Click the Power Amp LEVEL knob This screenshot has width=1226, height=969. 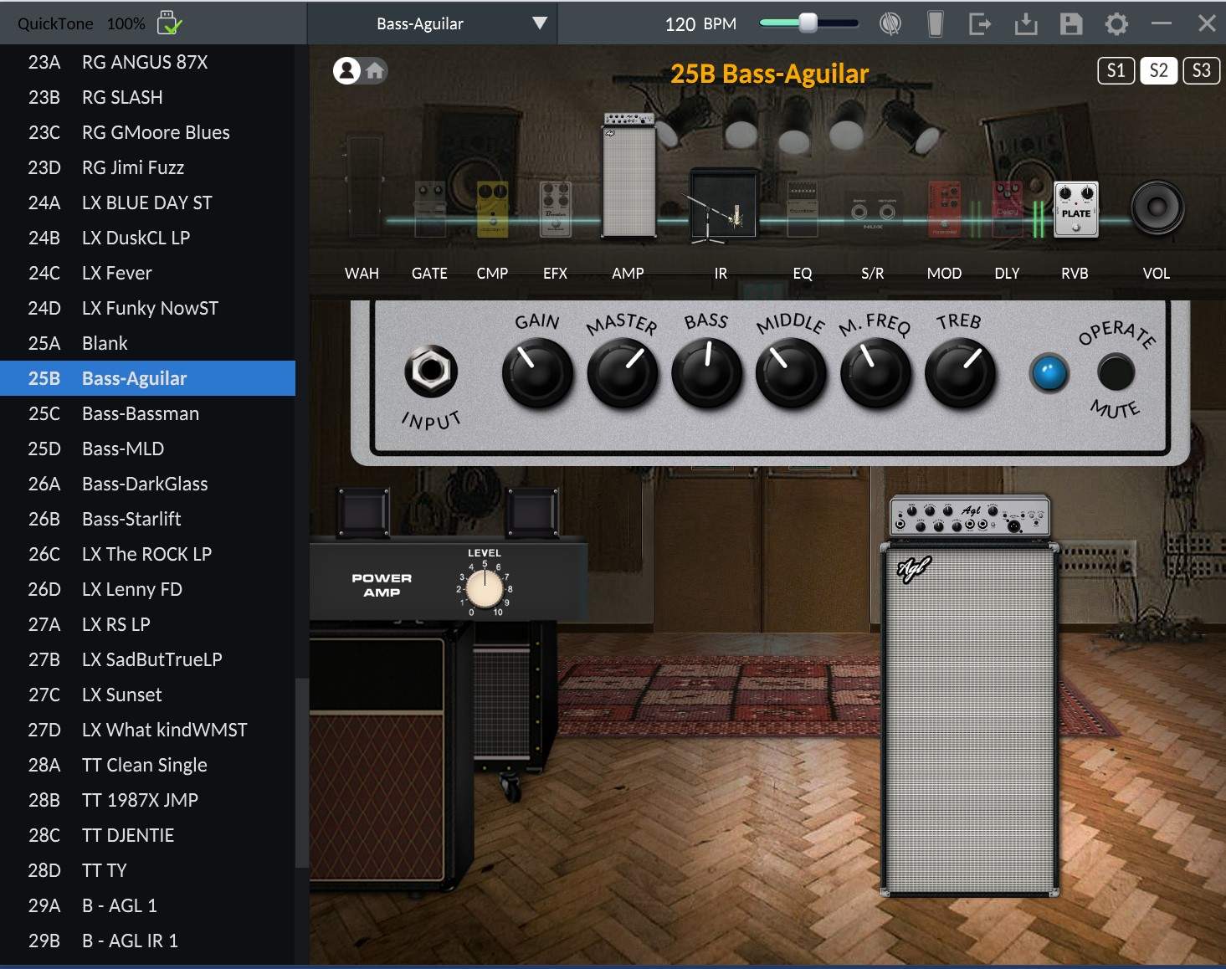[x=485, y=589]
